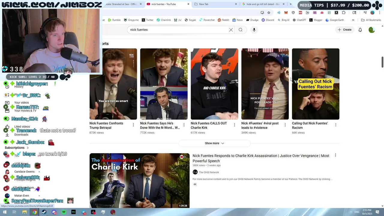Open a new browser tab with plus
The image size is (384, 216).
click(290, 4)
